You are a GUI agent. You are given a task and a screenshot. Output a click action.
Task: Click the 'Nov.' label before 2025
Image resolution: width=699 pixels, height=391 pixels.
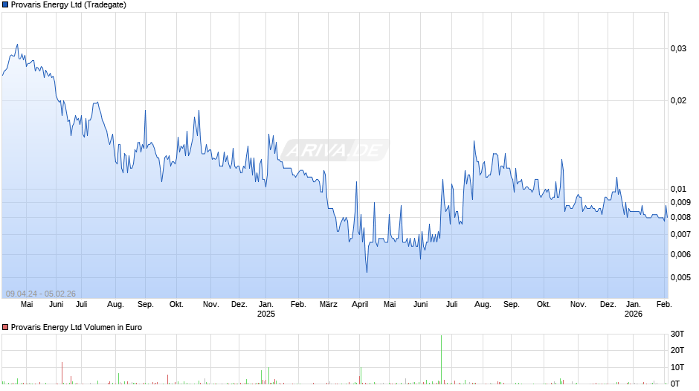(x=211, y=305)
